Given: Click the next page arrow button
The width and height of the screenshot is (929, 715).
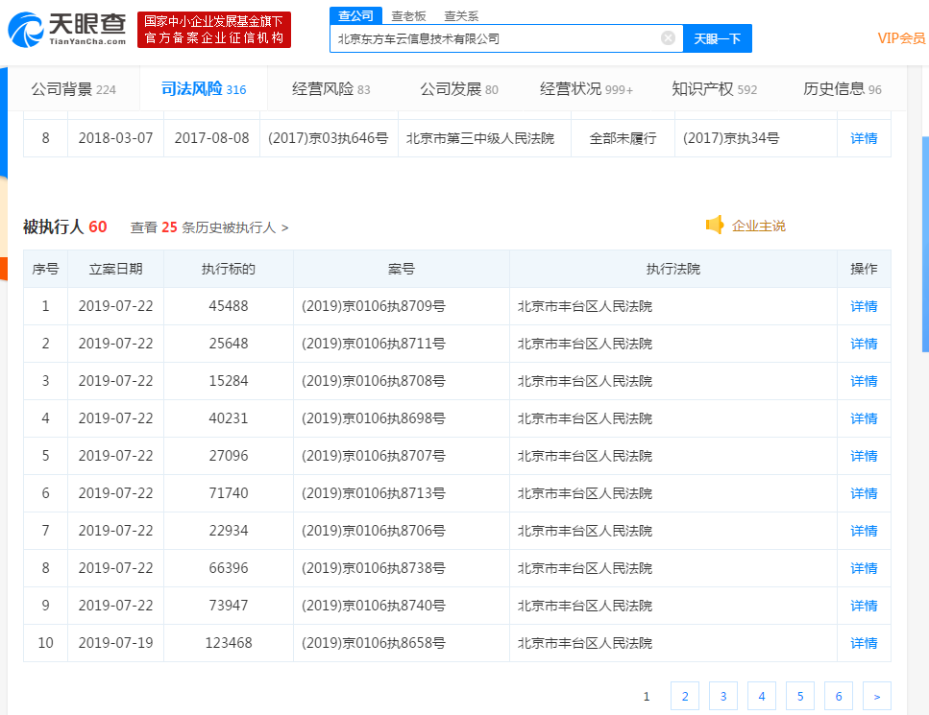Looking at the screenshot, I should 877,696.
